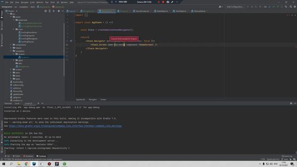Click the Windows Start button

(4, 164)
